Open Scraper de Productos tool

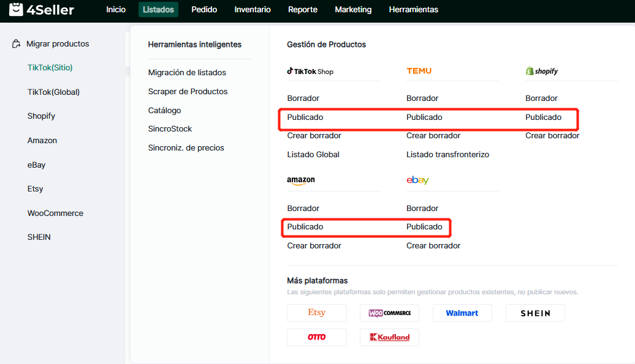click(x=188, y=92)
